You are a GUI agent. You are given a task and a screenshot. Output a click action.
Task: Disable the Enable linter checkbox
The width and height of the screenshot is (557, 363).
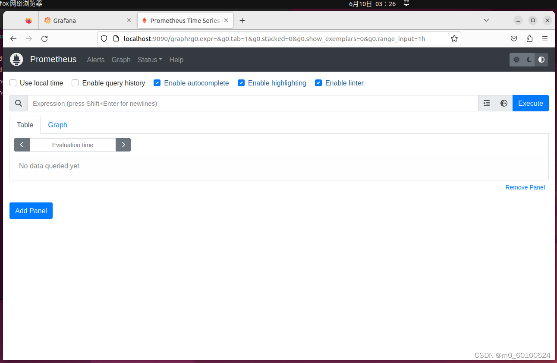(318, 83)
